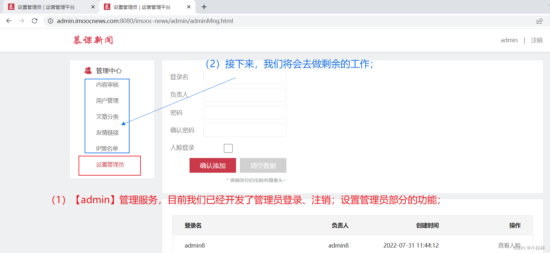
Task: Toggle the 人脸登录 checkbox
Action: (228, 148)
